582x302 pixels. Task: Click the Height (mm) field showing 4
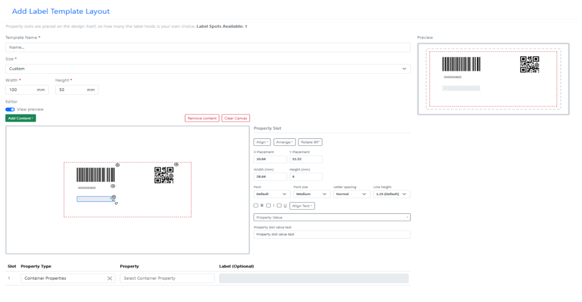point(306,177)
